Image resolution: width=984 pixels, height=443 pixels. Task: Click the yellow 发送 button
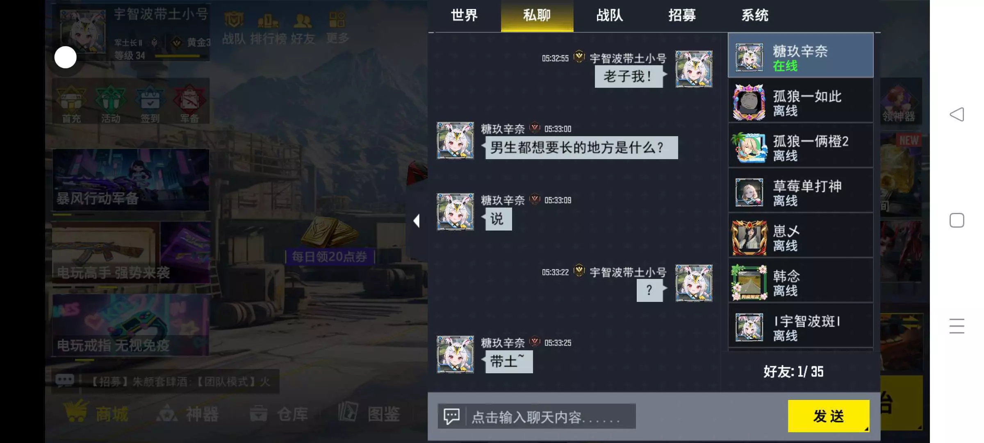(829, 416)
